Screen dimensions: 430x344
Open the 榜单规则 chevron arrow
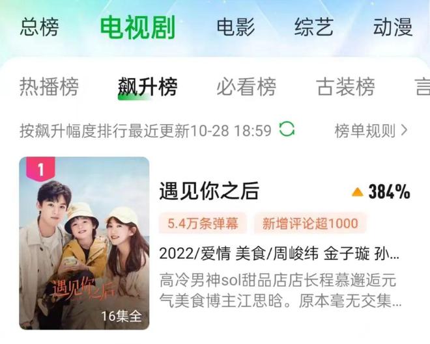(x=404, y=131)
